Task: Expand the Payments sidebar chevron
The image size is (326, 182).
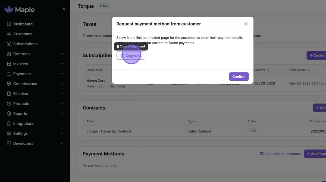Action: coord(62,74)
